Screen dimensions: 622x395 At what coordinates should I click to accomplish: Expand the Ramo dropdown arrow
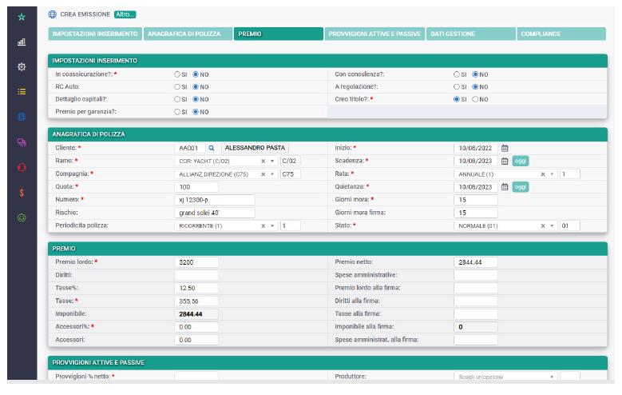point(272,161)
